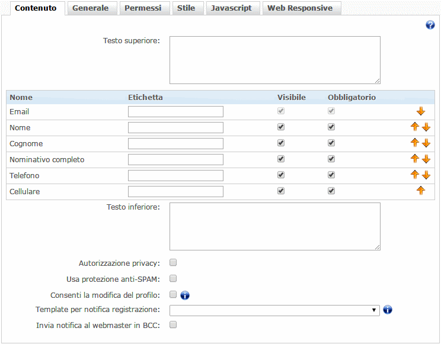
Task: Toggle Obbligatorio checkbox for Cellulare
Action: [331, 191]
